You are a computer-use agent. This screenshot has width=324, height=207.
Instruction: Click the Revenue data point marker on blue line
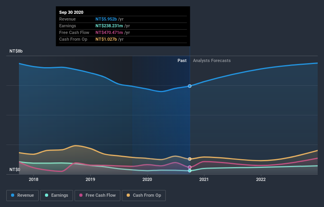[x=189, y=86]
